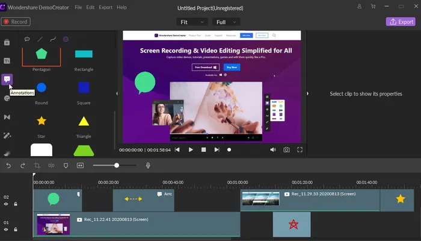Click the purple Export button
Image resolution: width=421 pixels, height=241 pixels.
tap(401, 22)
